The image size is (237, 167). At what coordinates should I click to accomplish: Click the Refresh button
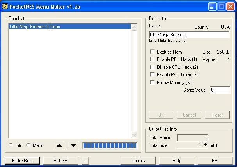[61, 161]
